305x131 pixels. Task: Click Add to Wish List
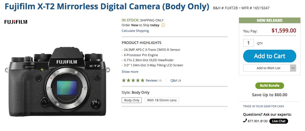click(x=267, y=68)
